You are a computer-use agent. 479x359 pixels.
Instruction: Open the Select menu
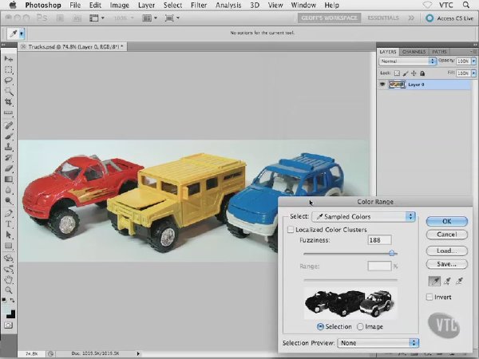pyautogui.click(x=172, y=6)
